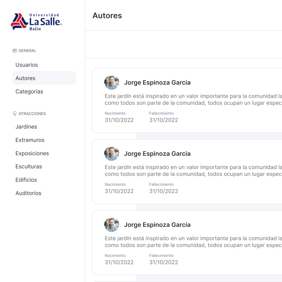The height and width of the screenshot is (282, 282).
Task: Click Nacimiento label in first card
Action: [x=115, y=113]
